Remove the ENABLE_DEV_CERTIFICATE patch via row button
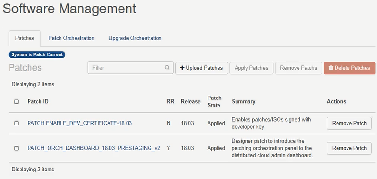The image size is (377, 179). pos(349,123)
